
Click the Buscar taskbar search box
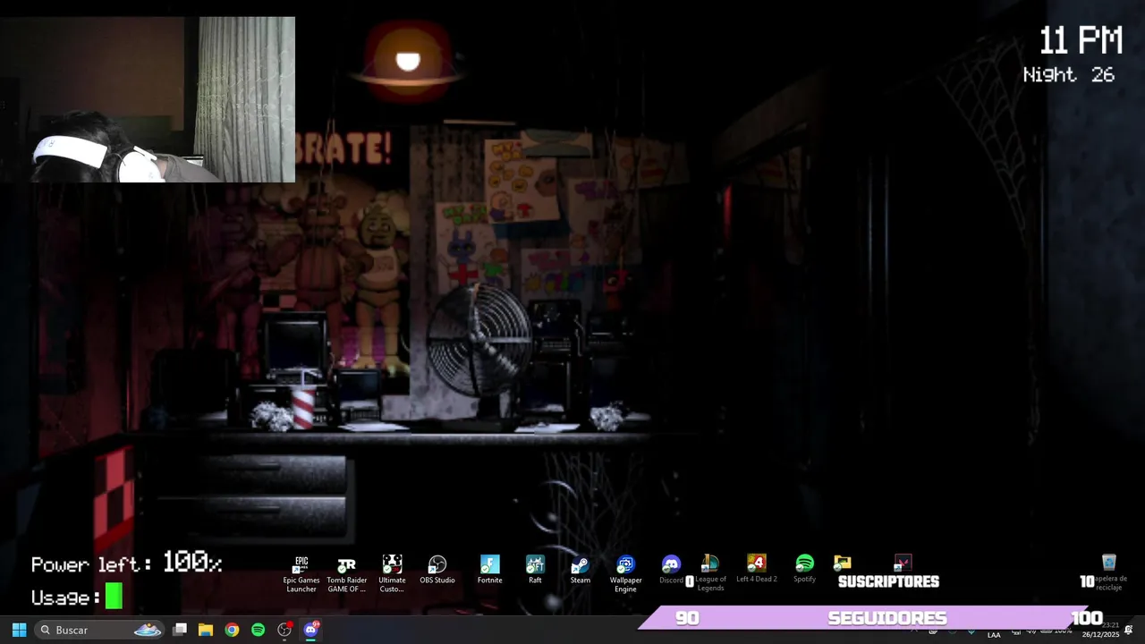pyautogui.click(x=100, y=630)
